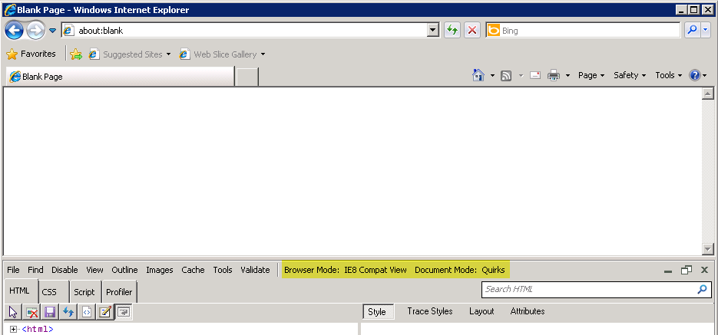The width and height of the screenshot is (718, 335).
Task: Click the Edit mode pencil icon in developer tools
Action: pyautogui.click(x=104, y=312)
